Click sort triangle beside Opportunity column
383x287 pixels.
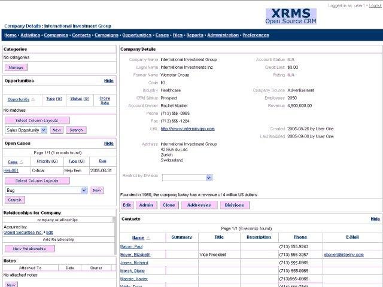34,100
